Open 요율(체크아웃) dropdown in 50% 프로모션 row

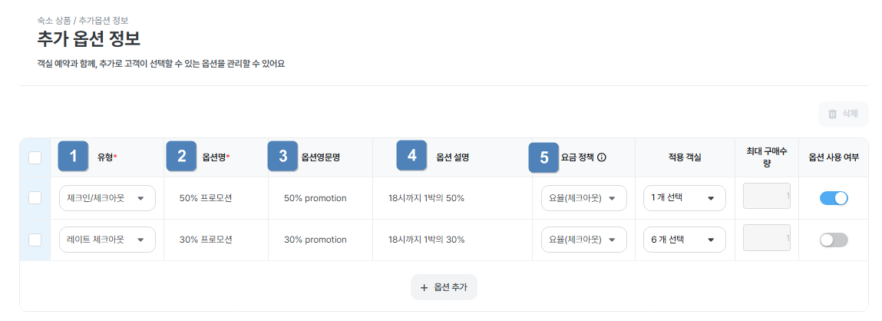(583, 198)
